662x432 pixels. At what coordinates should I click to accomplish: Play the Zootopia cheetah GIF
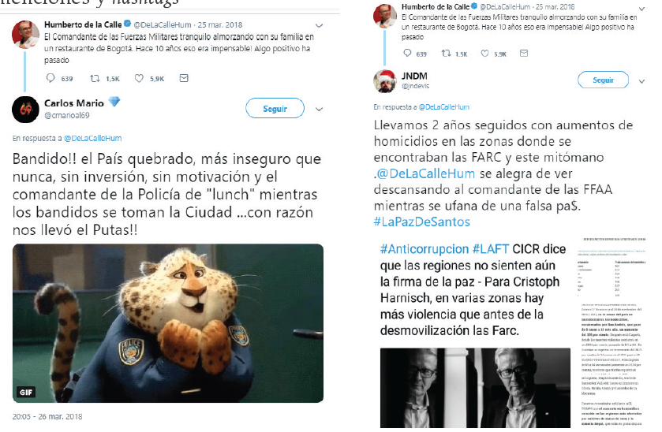tap(168, 323)
